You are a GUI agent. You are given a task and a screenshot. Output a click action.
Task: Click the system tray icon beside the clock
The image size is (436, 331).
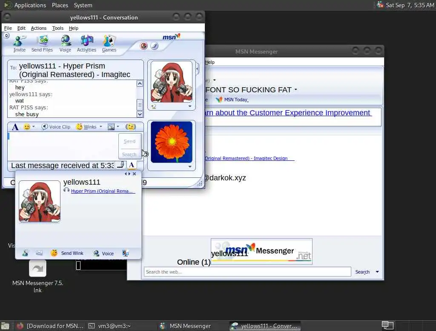tap(380, 5)
